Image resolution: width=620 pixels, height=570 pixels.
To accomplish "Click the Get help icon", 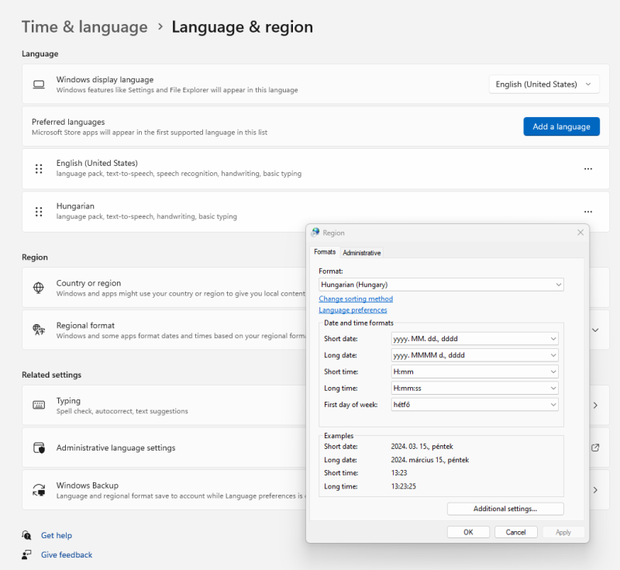I will (26, 535).
